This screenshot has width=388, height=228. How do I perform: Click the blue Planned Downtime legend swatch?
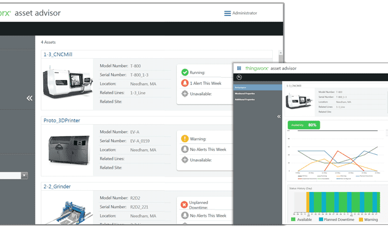pyautogui.click(x=321, y=219)
